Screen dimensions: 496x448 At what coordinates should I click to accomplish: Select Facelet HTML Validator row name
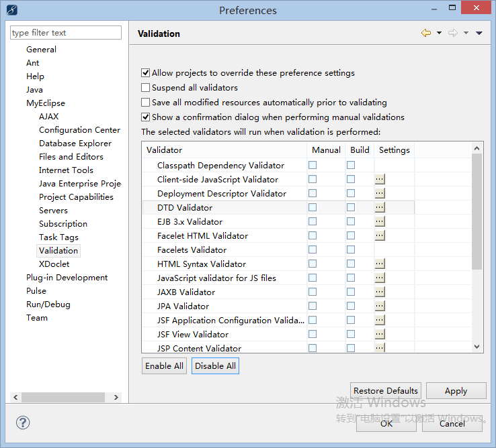click(x=202, y=236)
